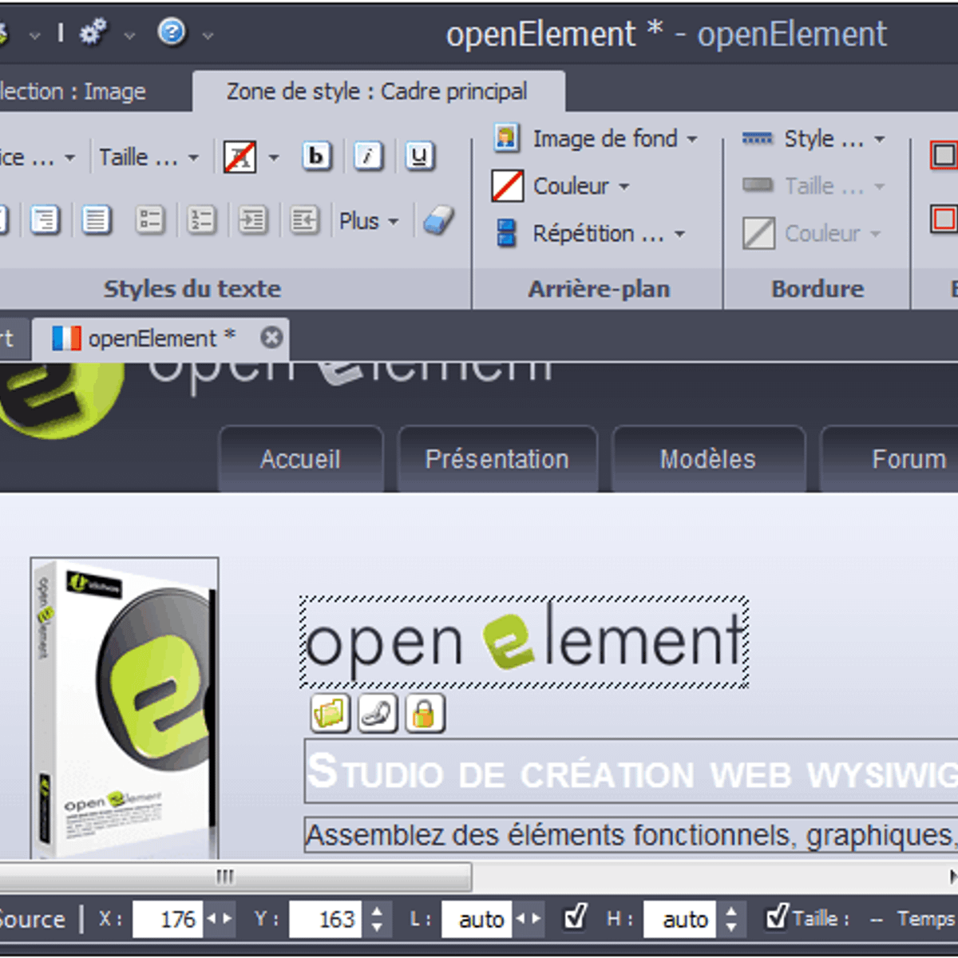This screenshot has height=958, width=958.
Task: Click the gears settings icon in title bar
Action: click(94, 32)
